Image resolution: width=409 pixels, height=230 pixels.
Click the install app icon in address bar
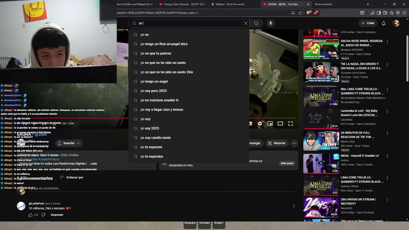point(293,13)
